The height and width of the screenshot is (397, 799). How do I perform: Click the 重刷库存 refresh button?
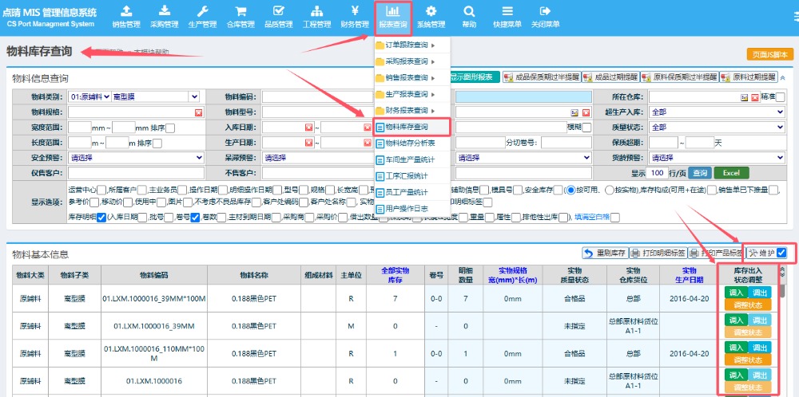pyautogui.click(x=604, y=254)
